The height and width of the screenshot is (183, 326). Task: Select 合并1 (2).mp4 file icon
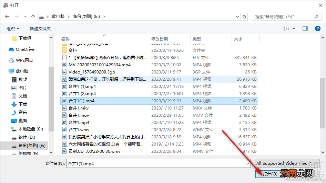pyautogui.click(x=64, y=94)
